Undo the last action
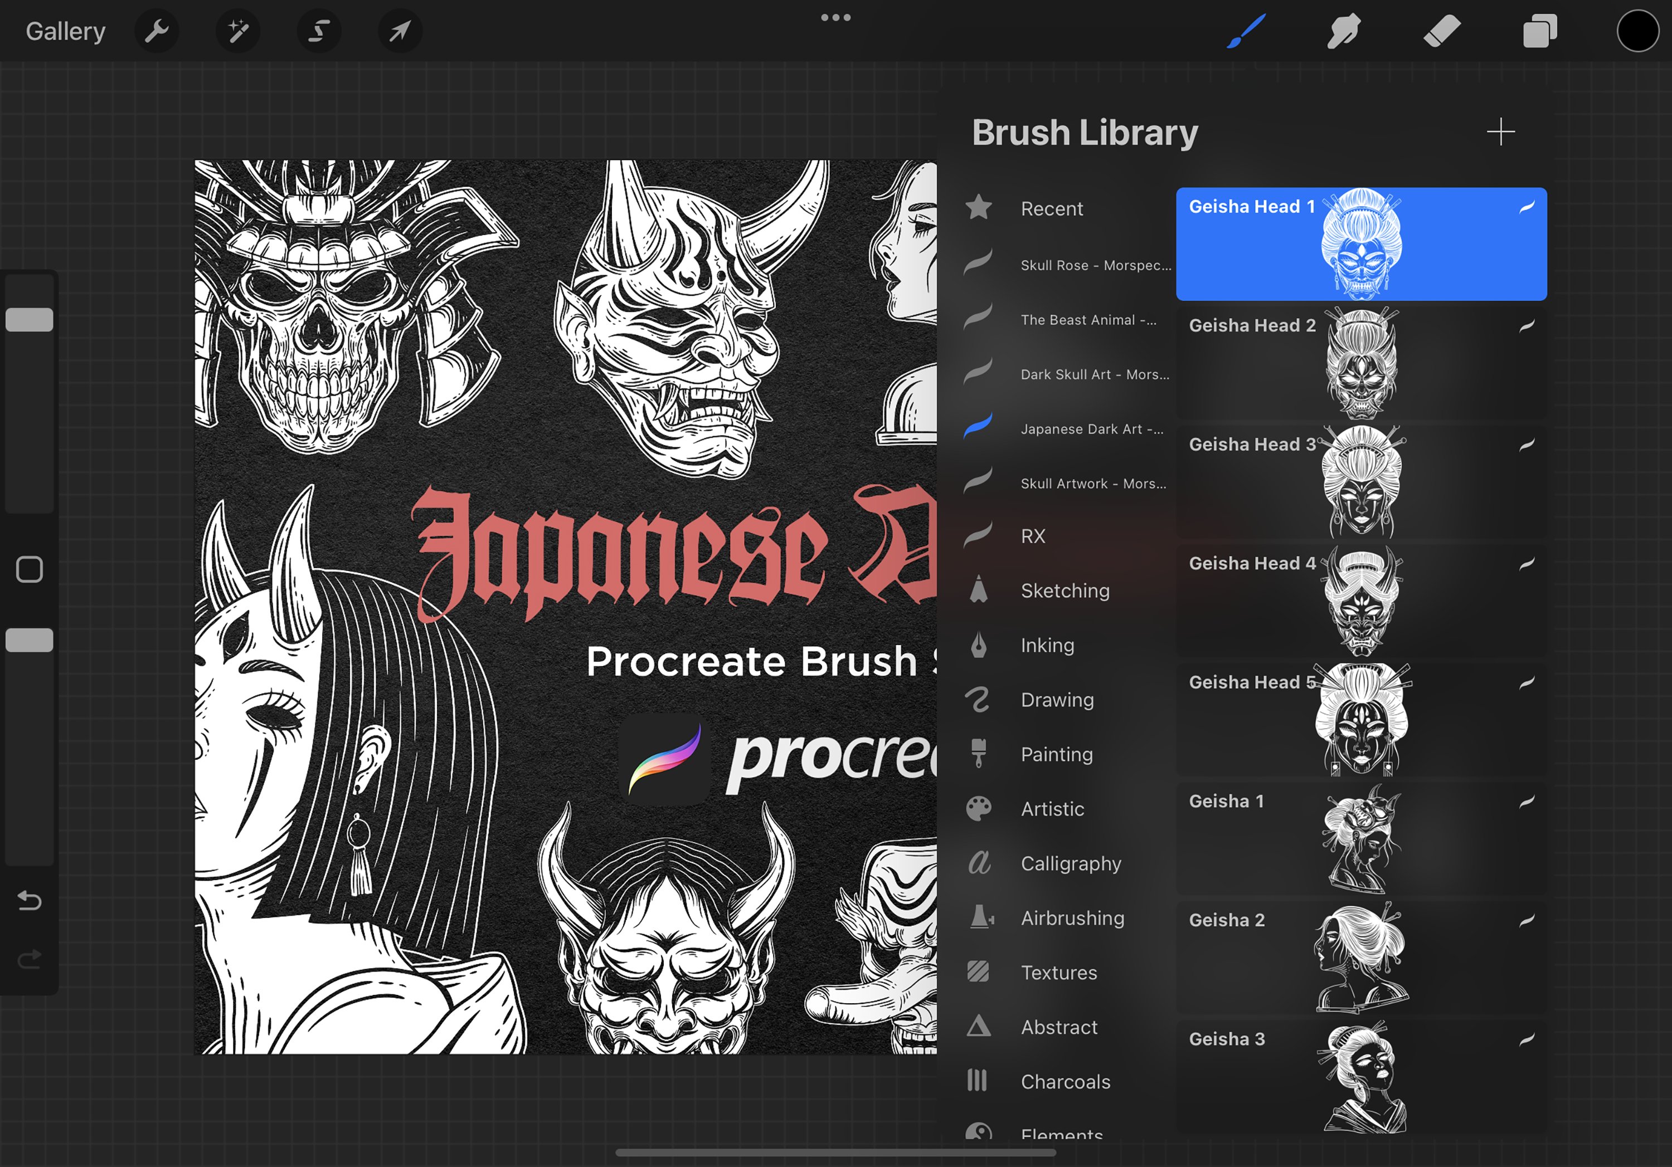The image size is (1672, 1167). point(29,901)
